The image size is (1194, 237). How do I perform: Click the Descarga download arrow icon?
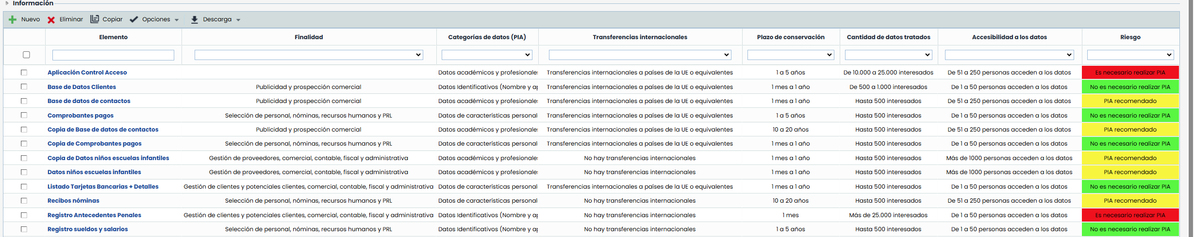(x=195, y=20)
